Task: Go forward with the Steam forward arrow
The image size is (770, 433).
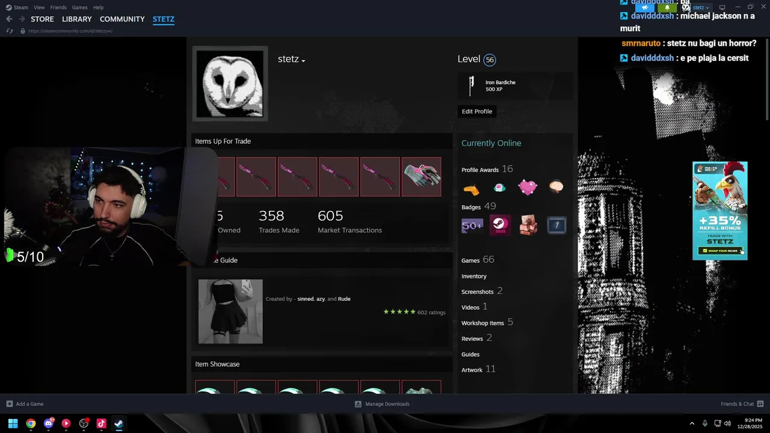Action: 22,19
